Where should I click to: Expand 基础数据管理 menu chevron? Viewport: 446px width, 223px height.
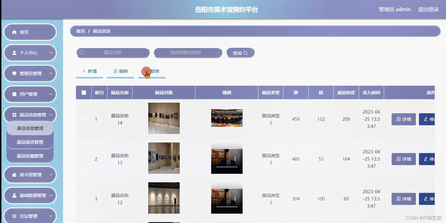point(51,196)
